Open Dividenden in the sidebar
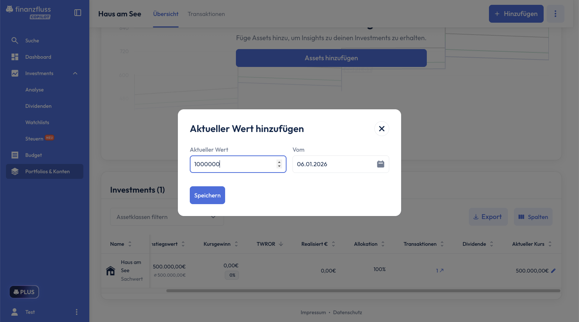The image size is (579, 322). point(38,106)
